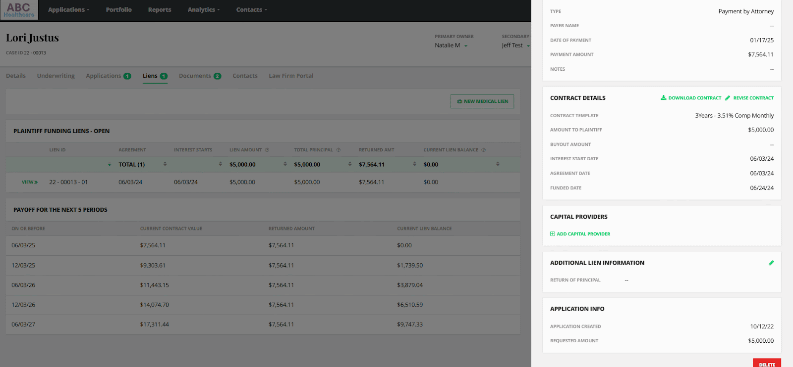Open View link for lien 22-00013-01
The width and height of the screenshot is (793, 367).
(30, 183)
